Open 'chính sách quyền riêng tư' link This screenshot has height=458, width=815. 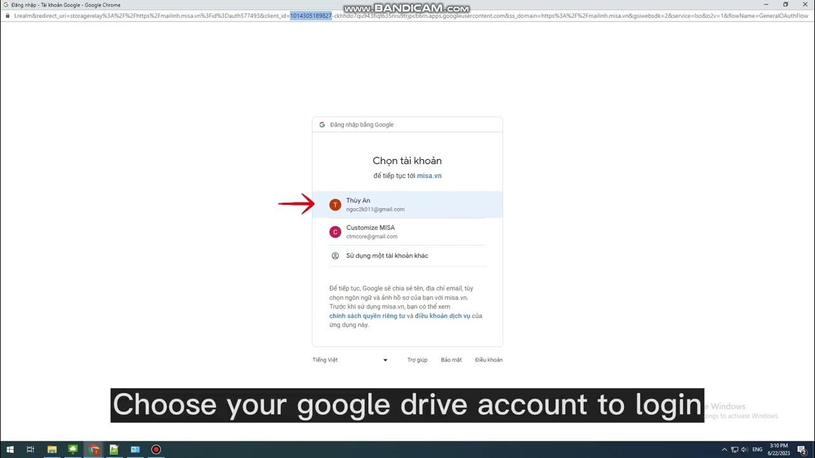pos(367,316)
